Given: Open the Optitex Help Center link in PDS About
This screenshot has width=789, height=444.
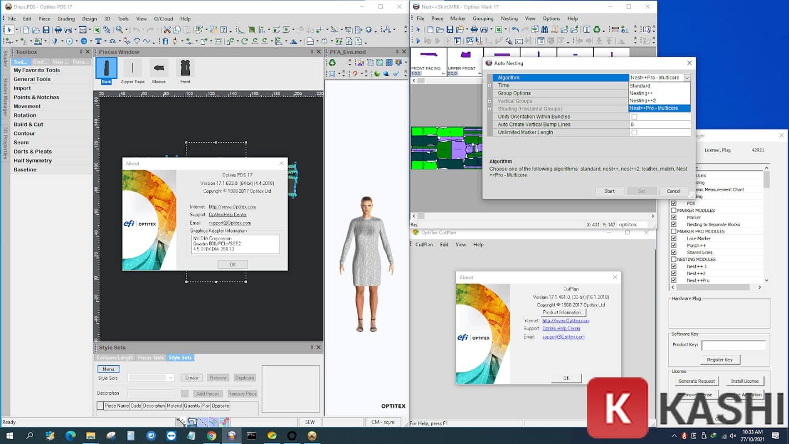Looking at the screenshot, I should click(227, 215).
